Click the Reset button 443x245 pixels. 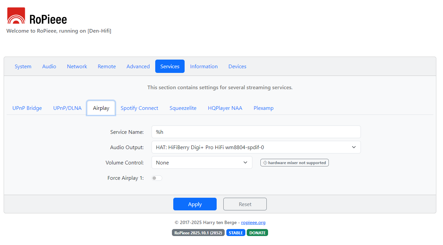[x=245, y=204]
